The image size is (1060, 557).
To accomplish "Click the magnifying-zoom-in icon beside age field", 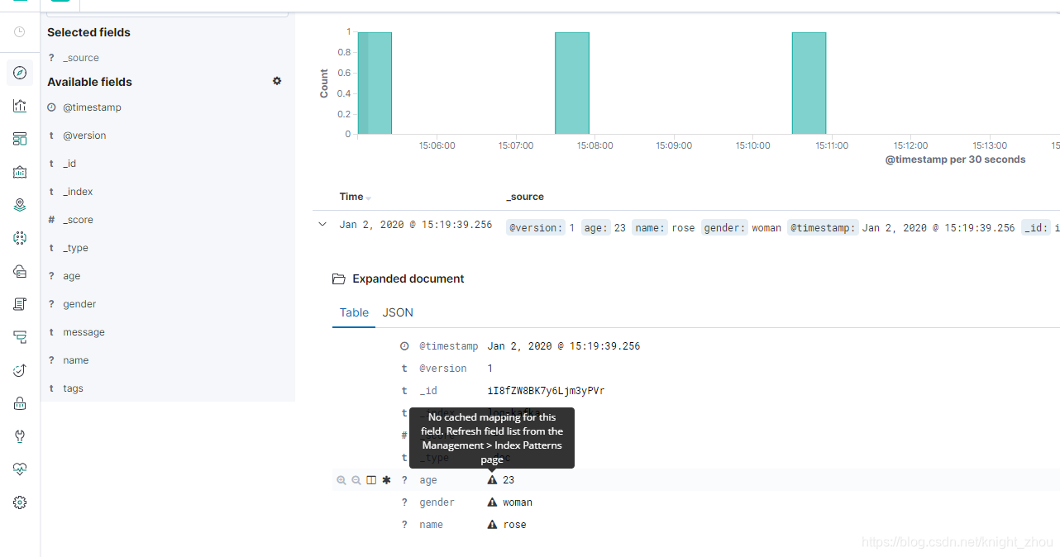I will pos(342,479).
